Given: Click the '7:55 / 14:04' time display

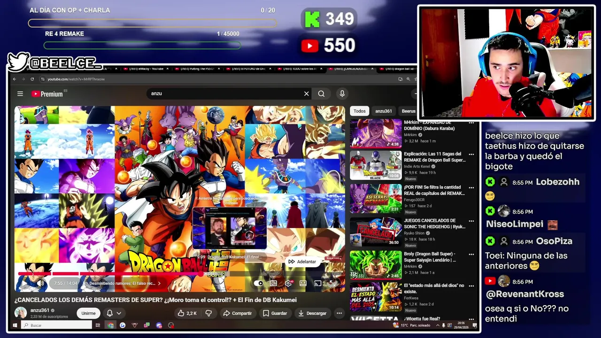Looking at the screenshot, I should coord(65,284).
